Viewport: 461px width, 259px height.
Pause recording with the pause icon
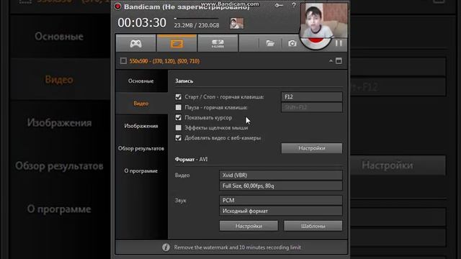coord(339,43)
